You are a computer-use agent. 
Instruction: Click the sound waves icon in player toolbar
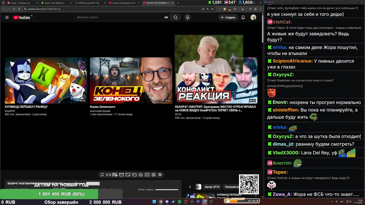point(108,175)
